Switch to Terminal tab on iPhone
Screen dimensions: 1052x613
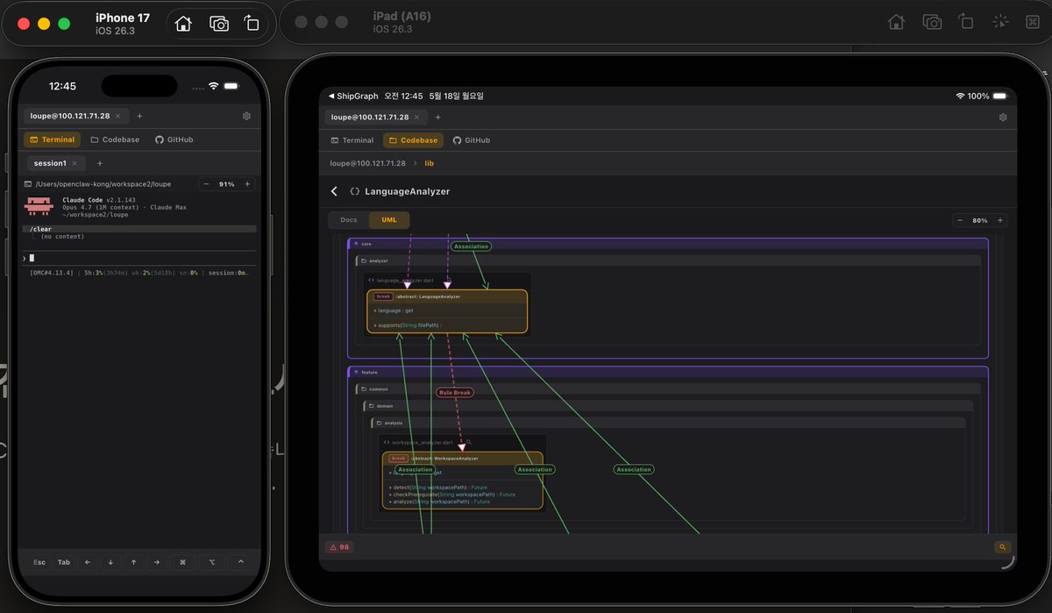[52, 139]
